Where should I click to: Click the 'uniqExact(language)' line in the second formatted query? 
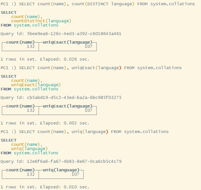point(36,85)
